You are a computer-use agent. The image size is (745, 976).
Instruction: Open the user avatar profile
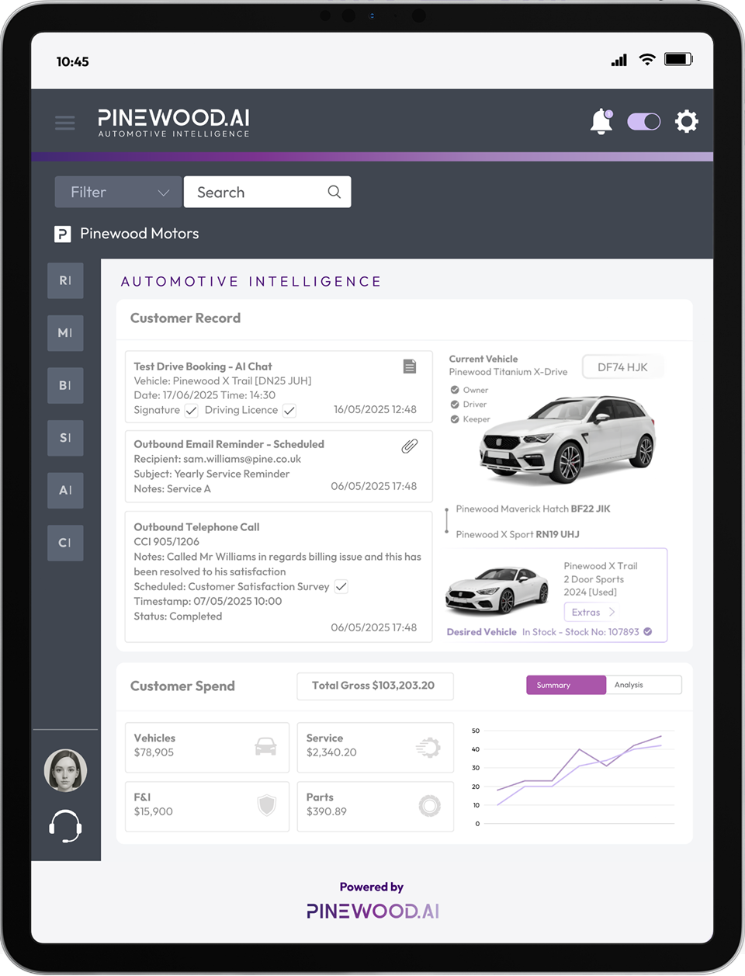(65, 770)
